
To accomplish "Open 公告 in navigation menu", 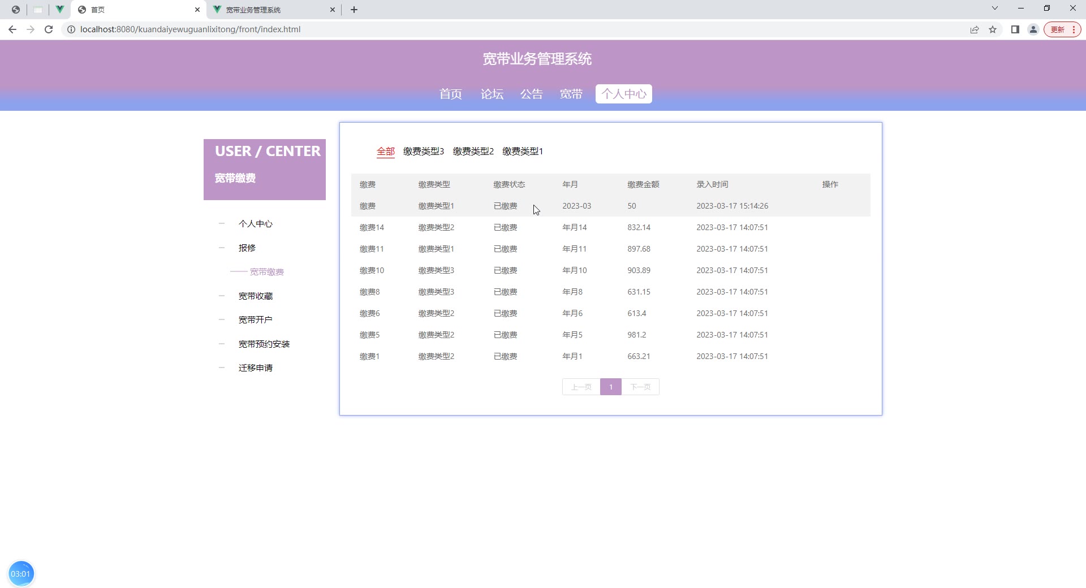I will (x=532, y=94).
